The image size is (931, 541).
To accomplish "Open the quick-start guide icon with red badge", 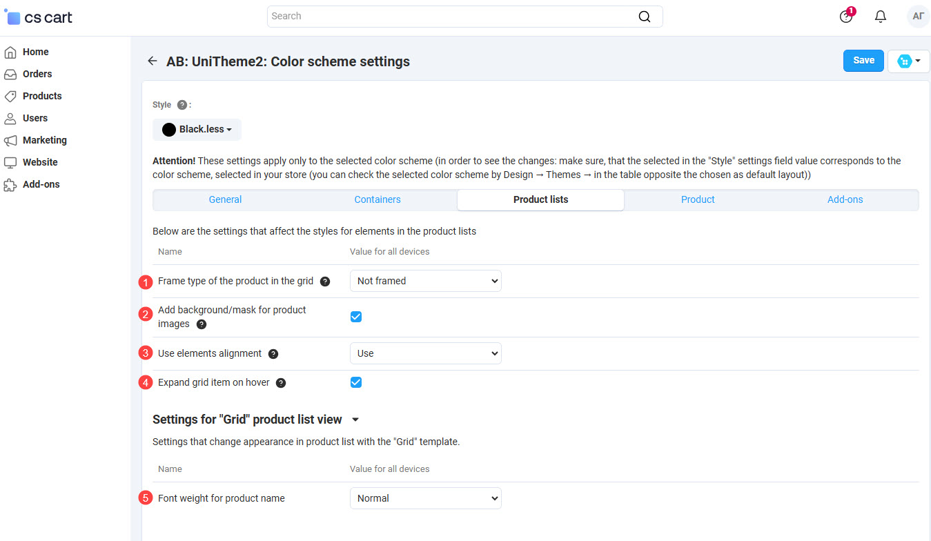I will 846,17.
